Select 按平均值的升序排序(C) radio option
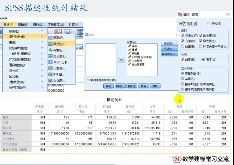 click(183, 84)
